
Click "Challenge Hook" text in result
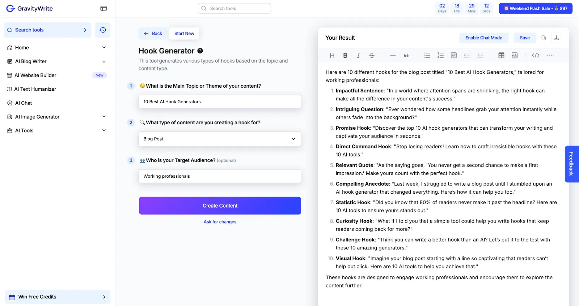[x=355, y=240]
